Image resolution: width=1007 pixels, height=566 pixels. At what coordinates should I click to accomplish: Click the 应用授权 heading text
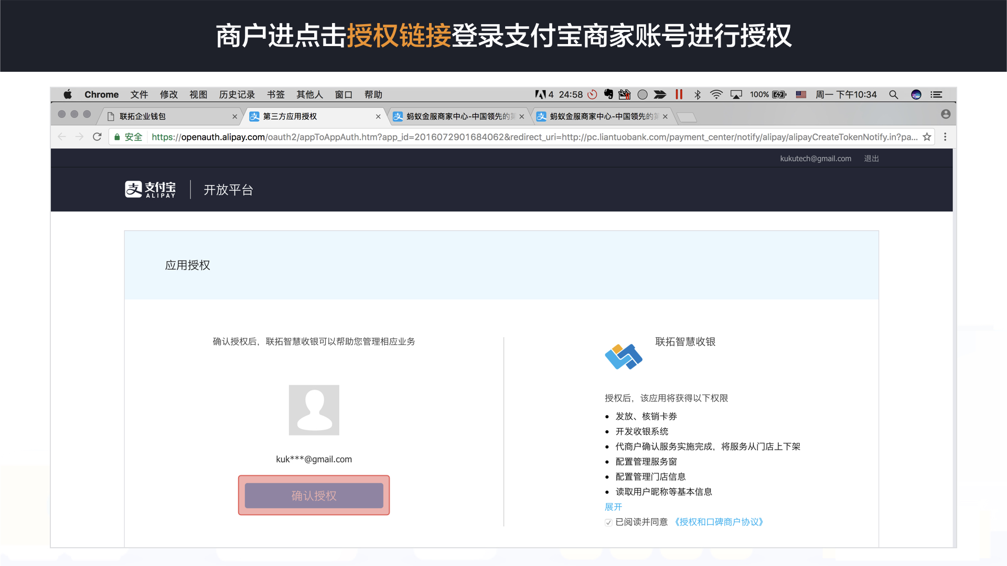[187, 265]
